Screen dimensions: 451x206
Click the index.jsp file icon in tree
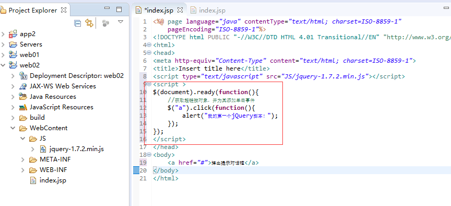[x=33, y=181]
